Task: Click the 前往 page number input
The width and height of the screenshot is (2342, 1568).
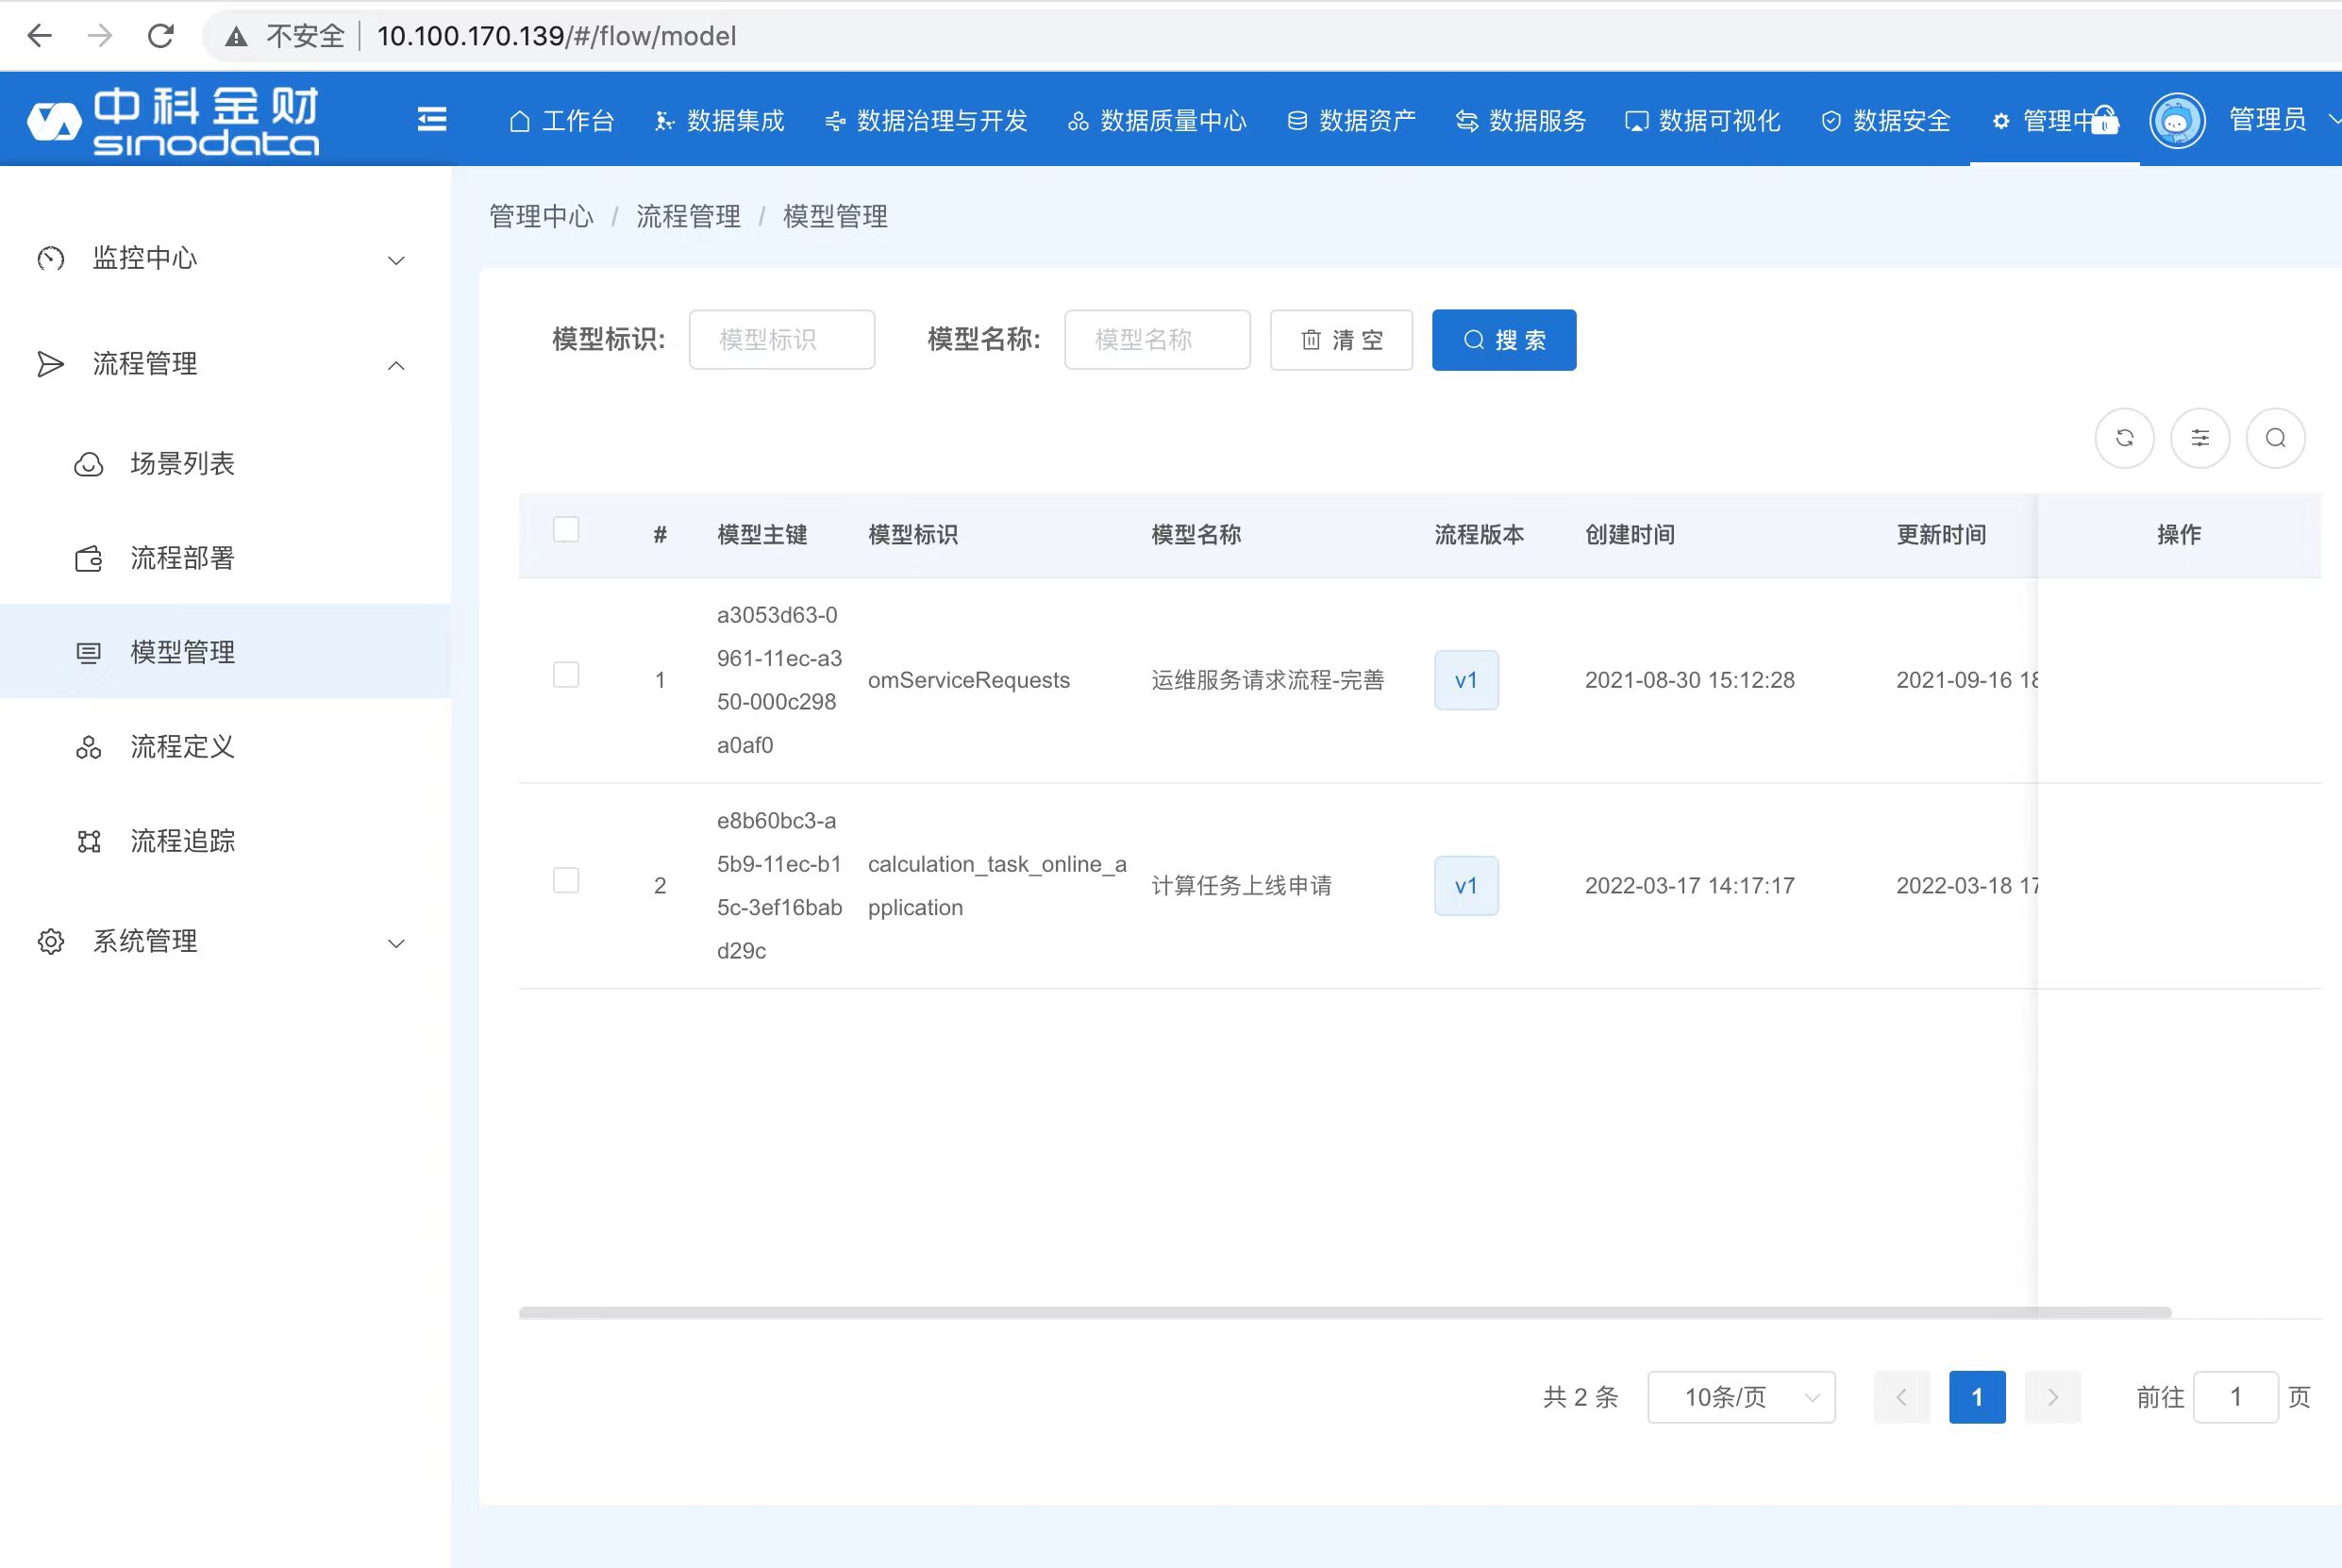Action: (2236, 1397)
